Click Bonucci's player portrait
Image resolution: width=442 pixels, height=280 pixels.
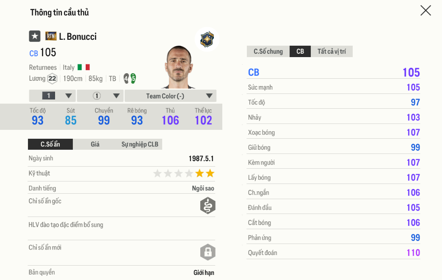(179, 67)
